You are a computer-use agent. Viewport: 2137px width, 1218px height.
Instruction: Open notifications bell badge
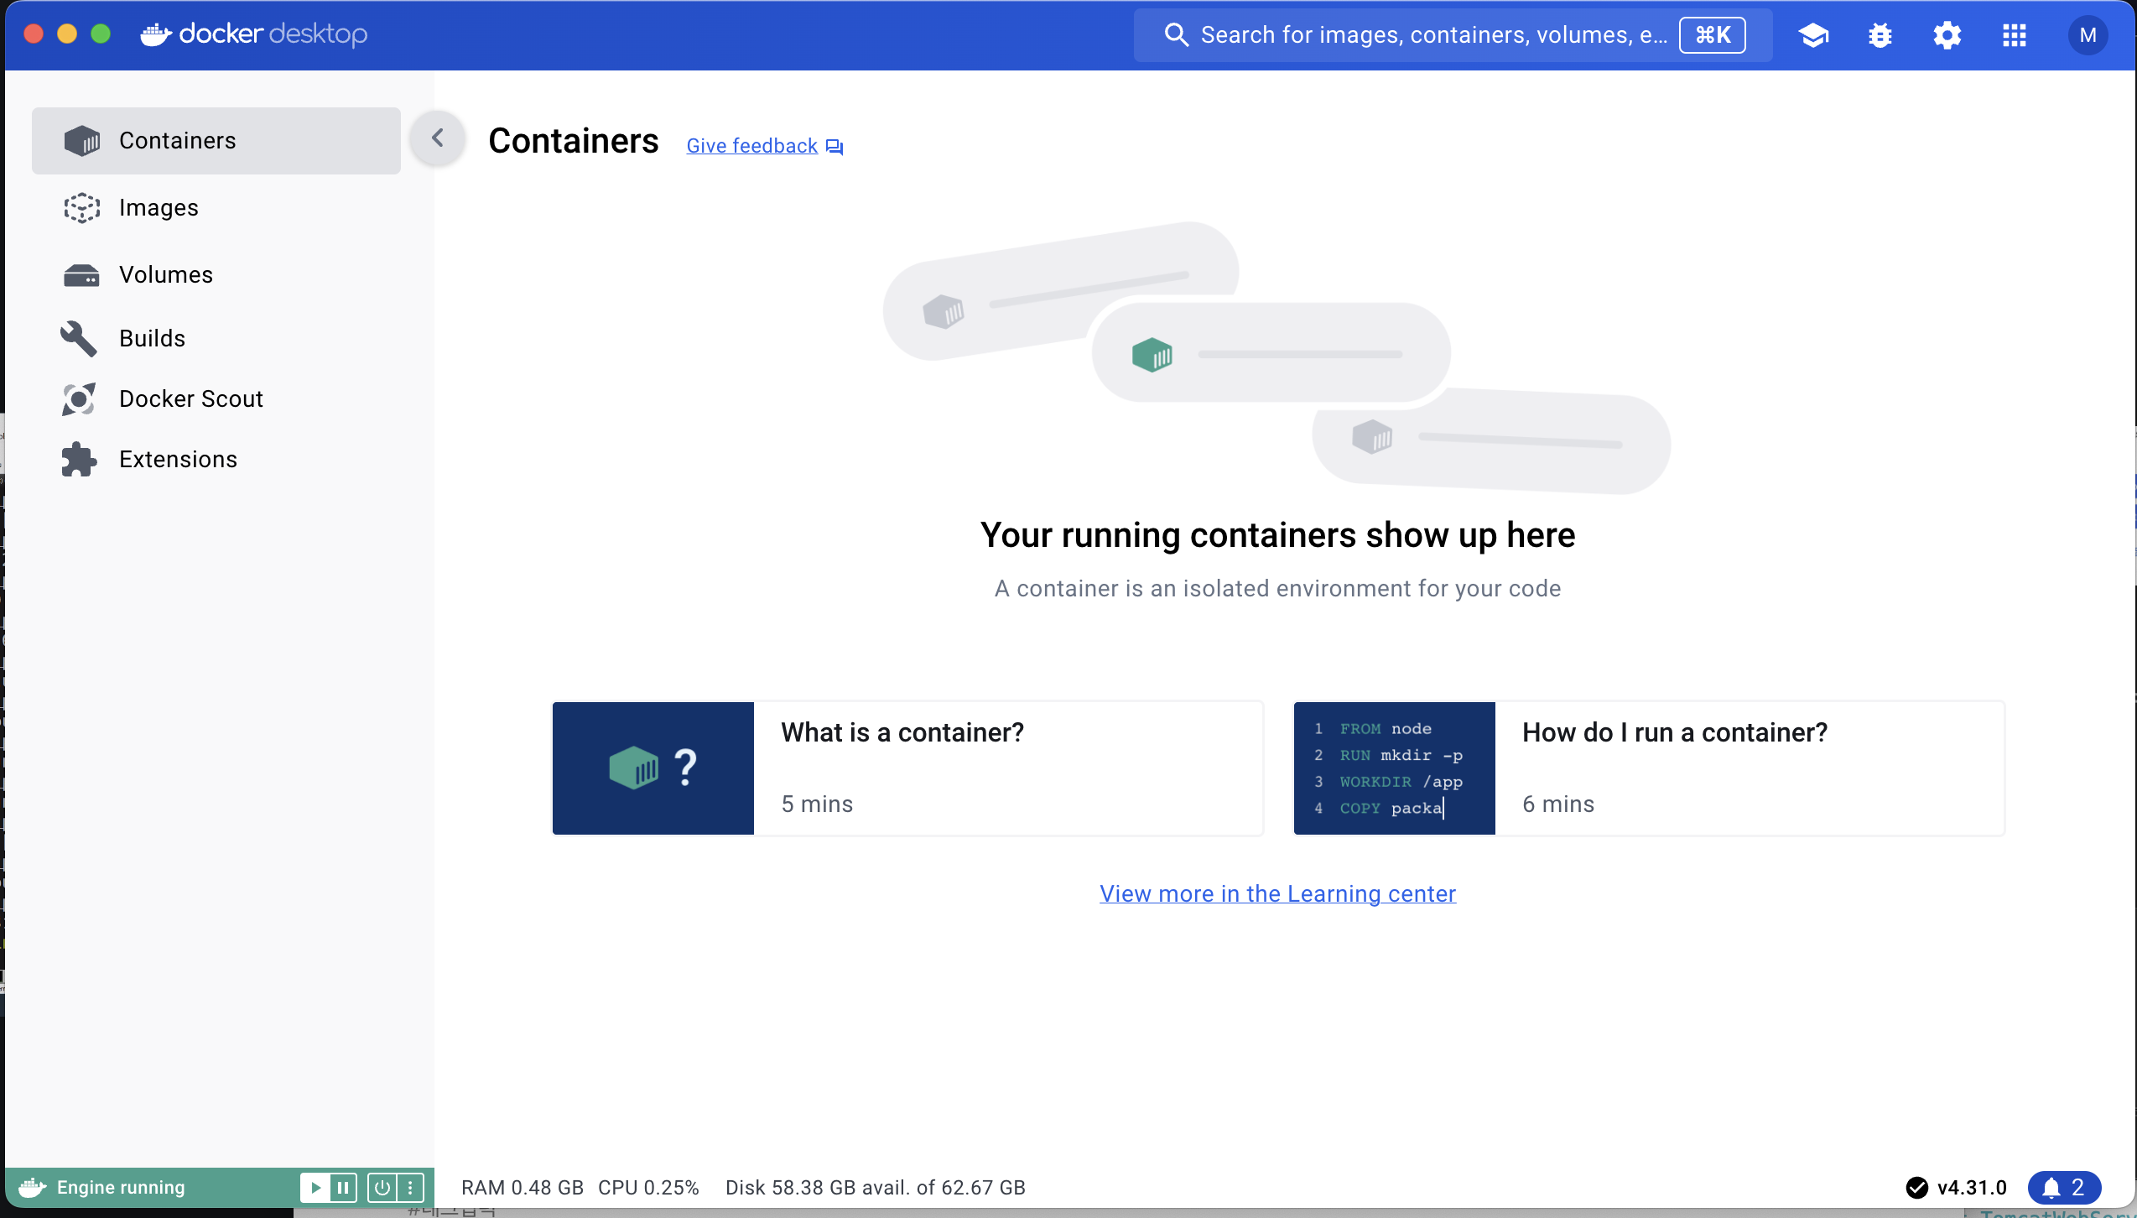pos(2064,1187)
